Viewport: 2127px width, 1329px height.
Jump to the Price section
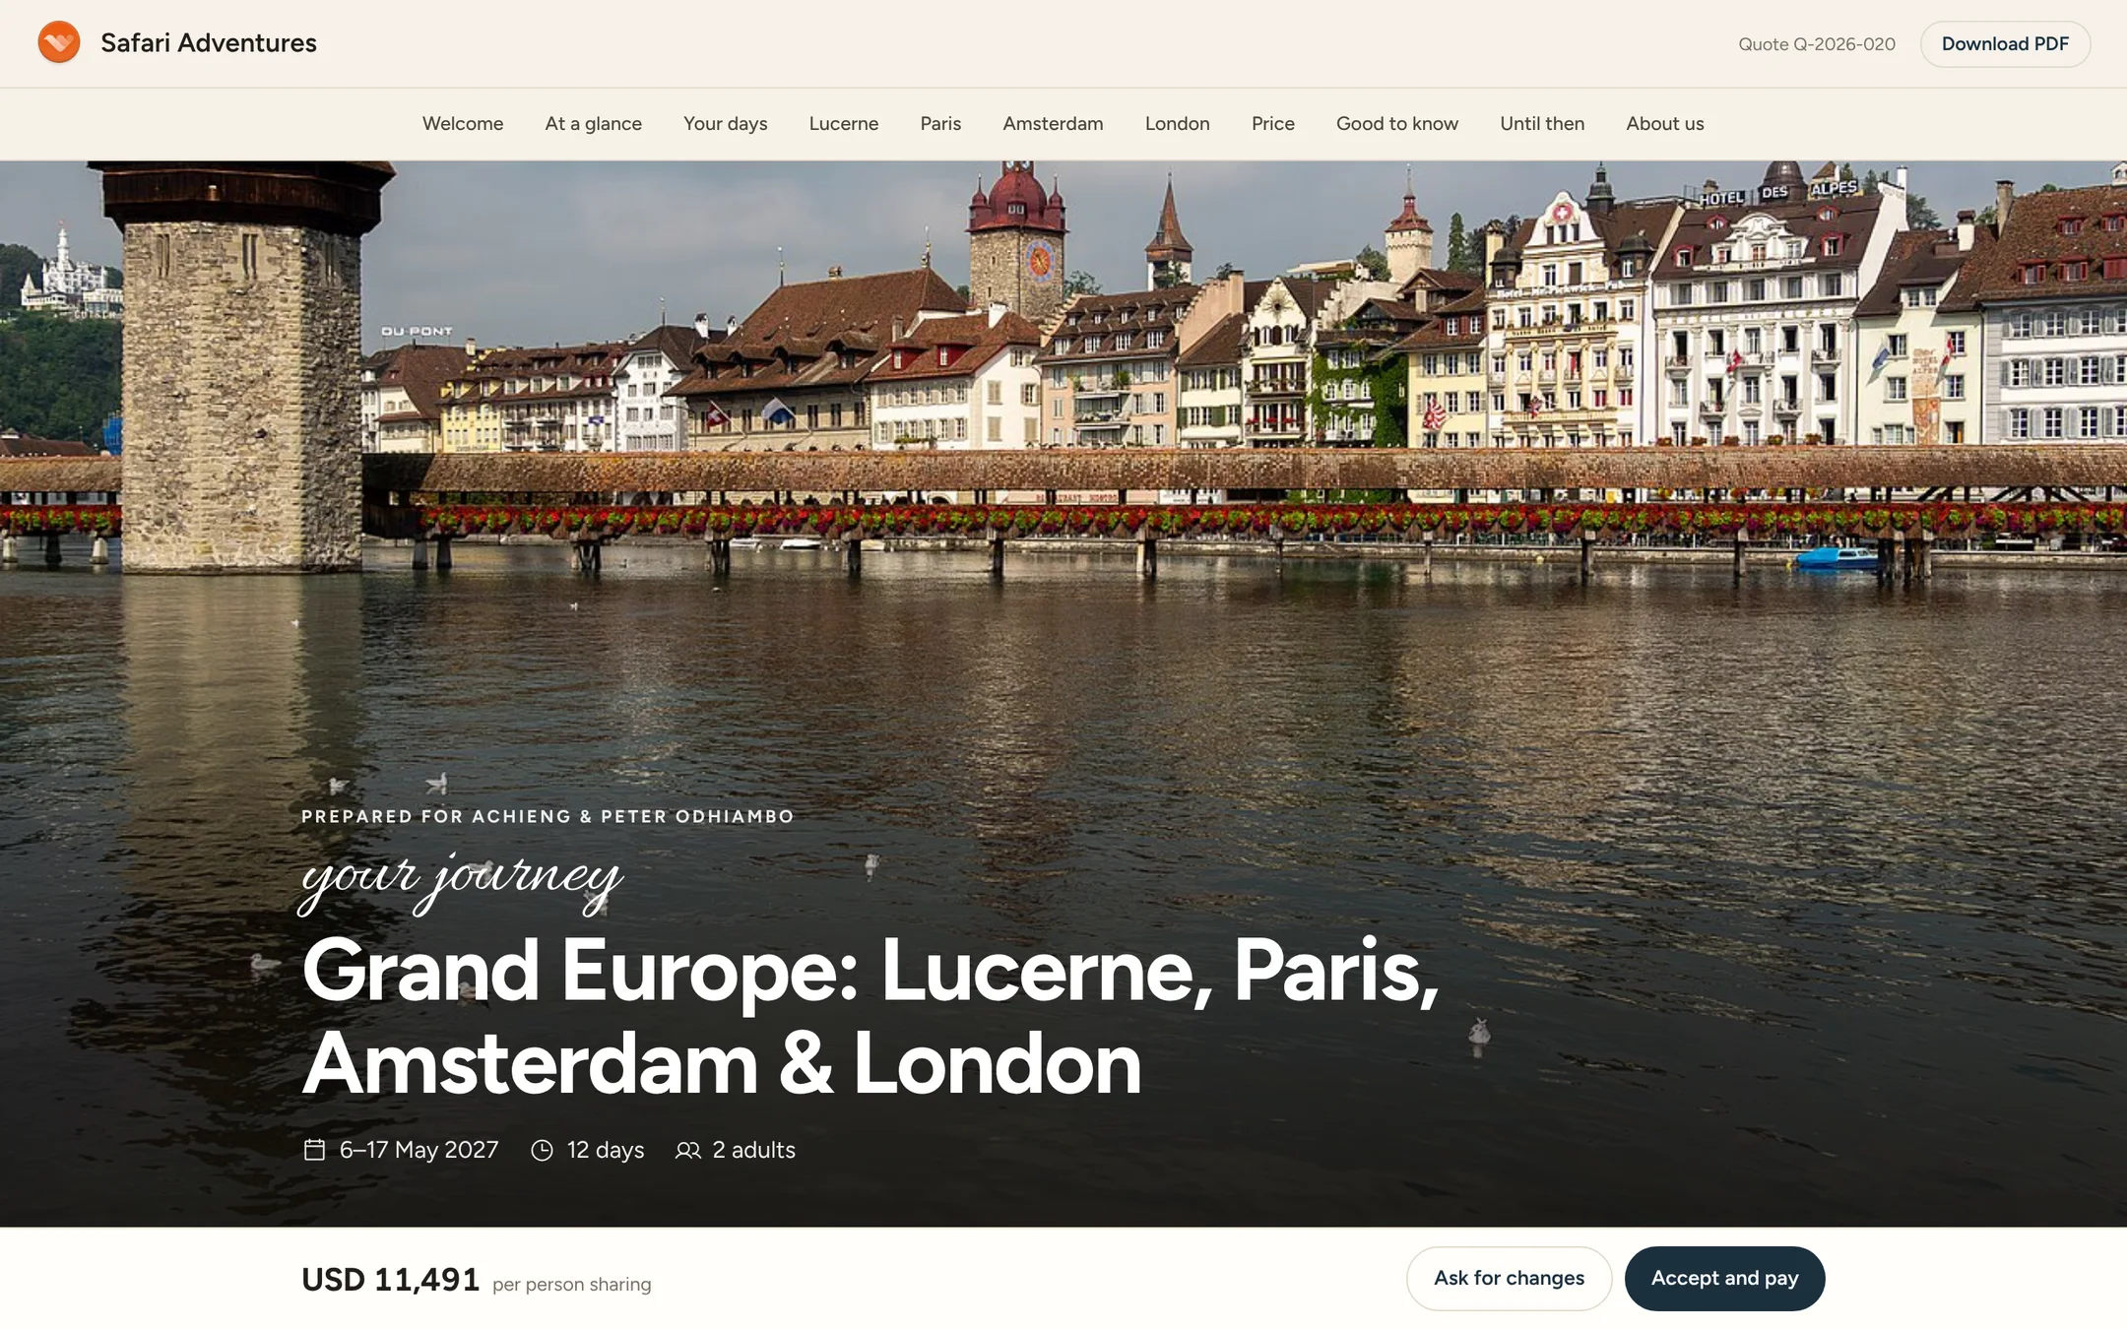(1272, 123)
